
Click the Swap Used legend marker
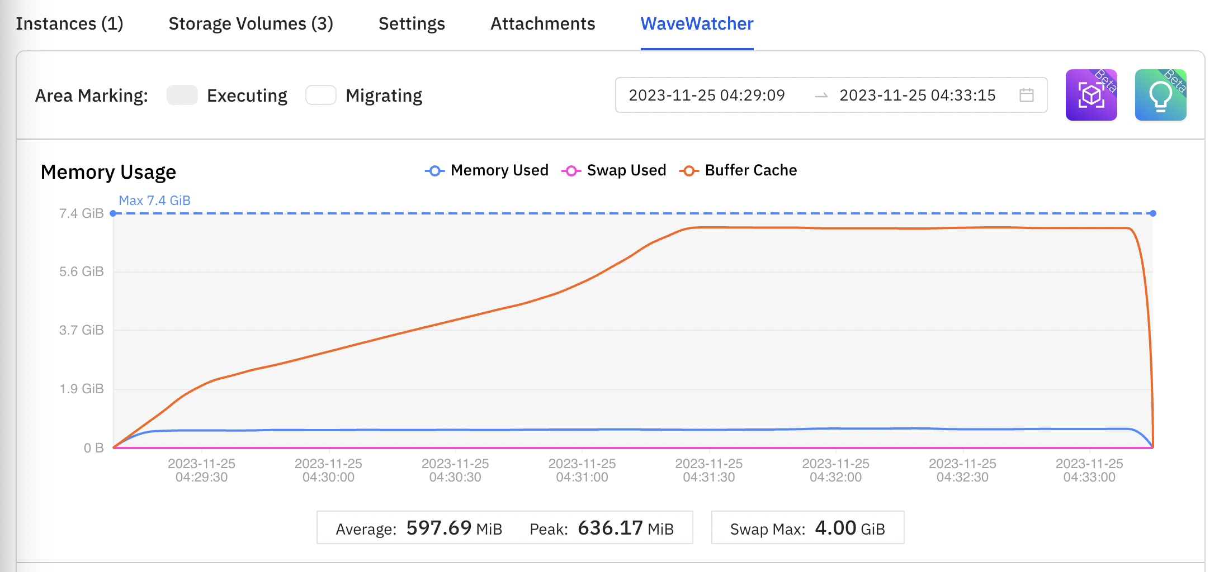click(571, 171)
